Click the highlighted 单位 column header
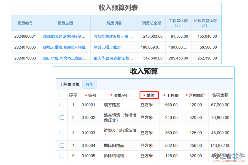The image size is (248, 165). coord(149,95)
